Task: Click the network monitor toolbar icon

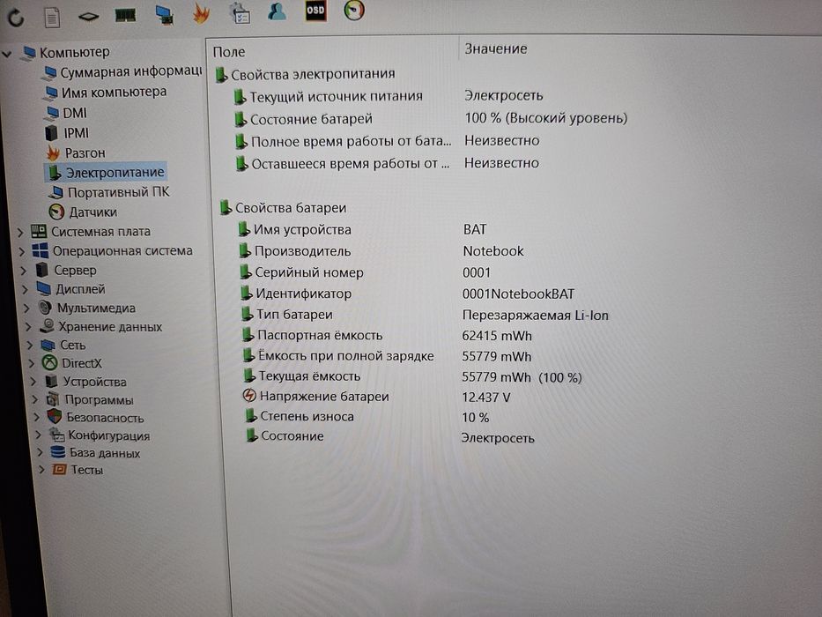Action: (x=165, y=14)
